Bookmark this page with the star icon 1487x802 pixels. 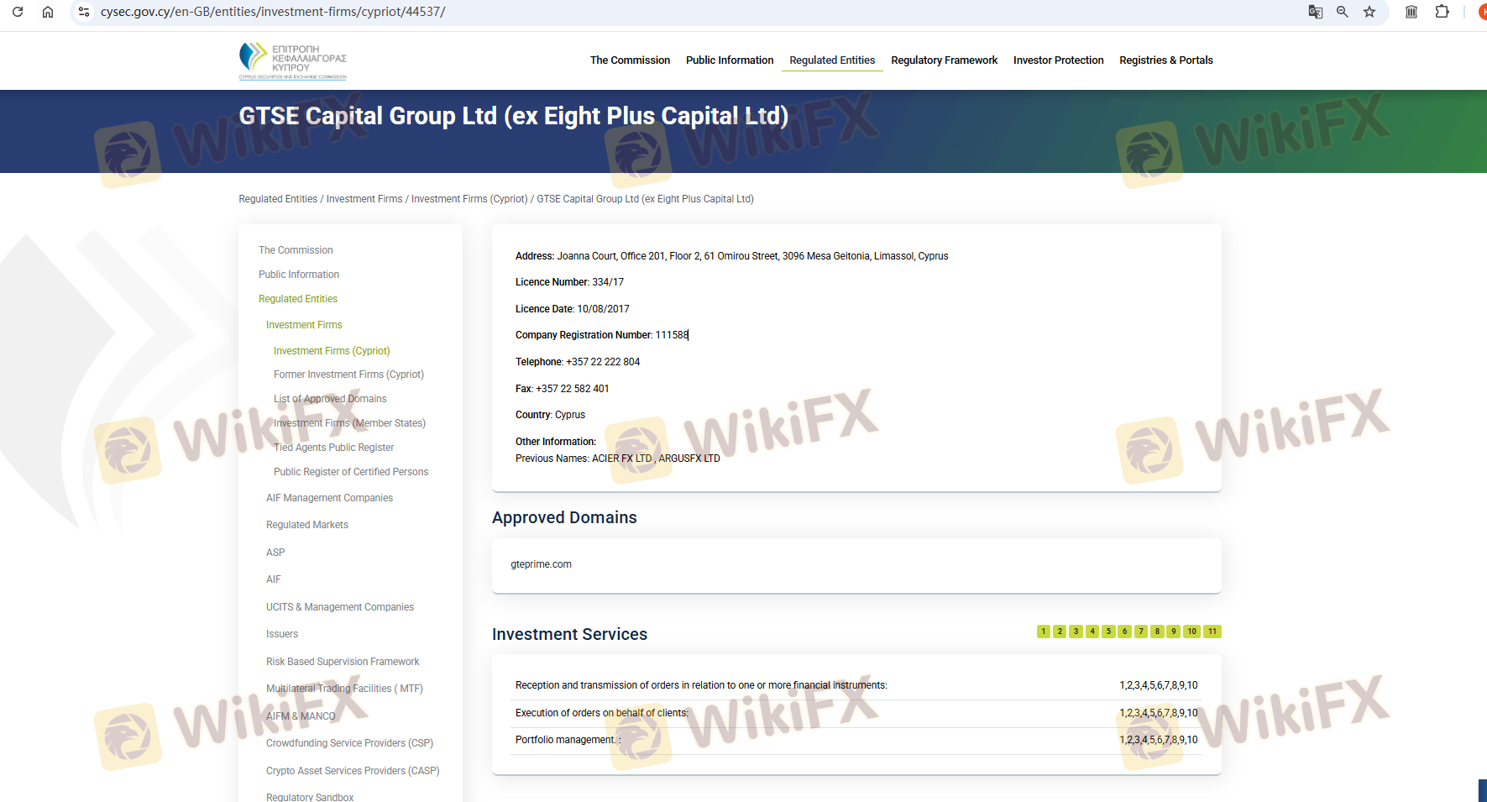[1369, 12]
